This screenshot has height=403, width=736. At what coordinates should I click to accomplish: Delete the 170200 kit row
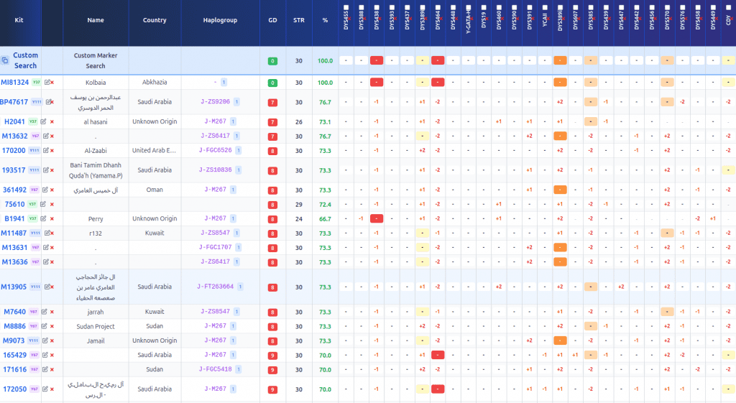(52, 151)
